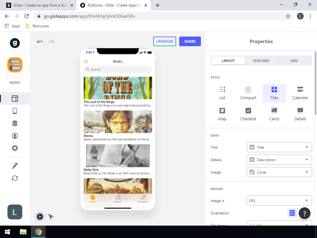Screen dimensions: 317x238
Task: Reload the browser page
Action: coord(27,16)
